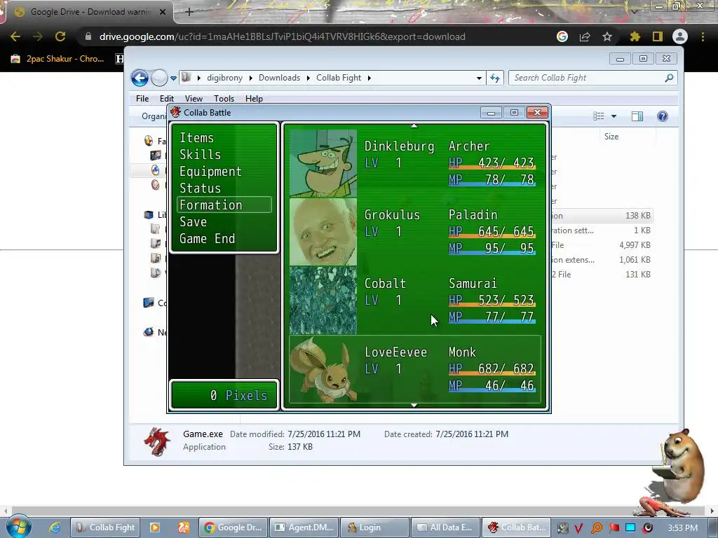
Task: Click the Google icon in address bar
Action: pos(562,36)
